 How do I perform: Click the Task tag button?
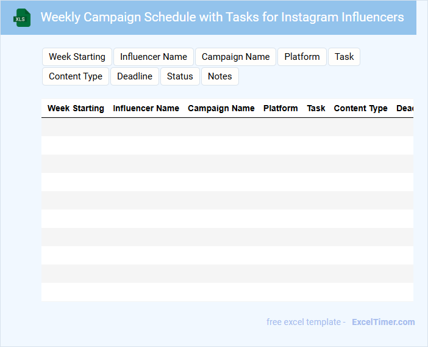tap(344, 57)
